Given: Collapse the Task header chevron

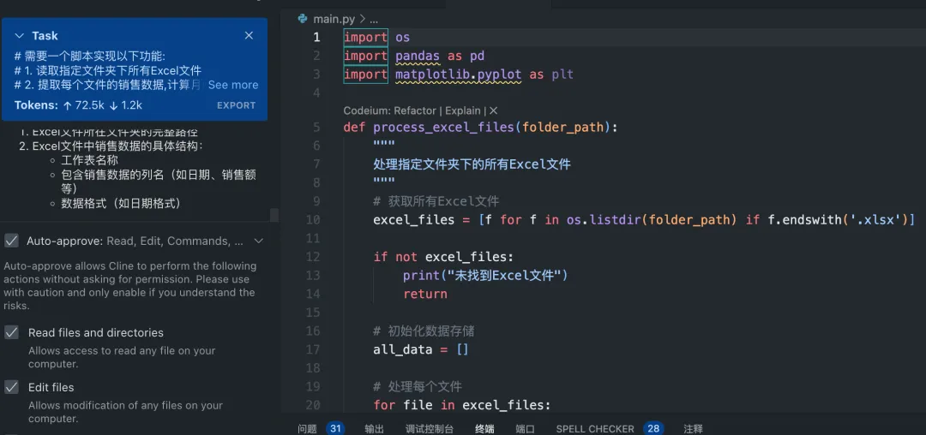Looking at the screenshot, I should tap(20, 36).
